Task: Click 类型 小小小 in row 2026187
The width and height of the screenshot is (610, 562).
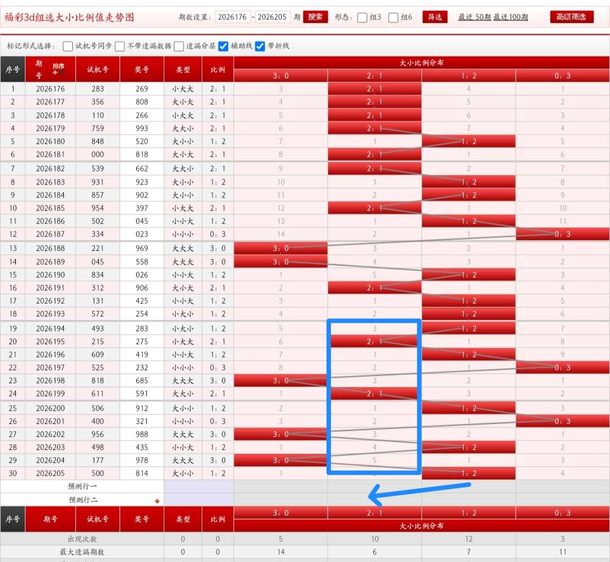Action: pyautogui.click(x=183, y=234)
